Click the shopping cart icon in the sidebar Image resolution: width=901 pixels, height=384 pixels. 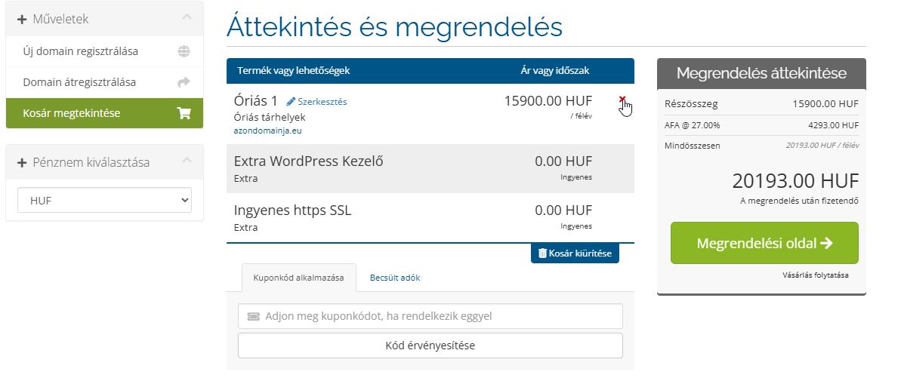tap(184, 113)
